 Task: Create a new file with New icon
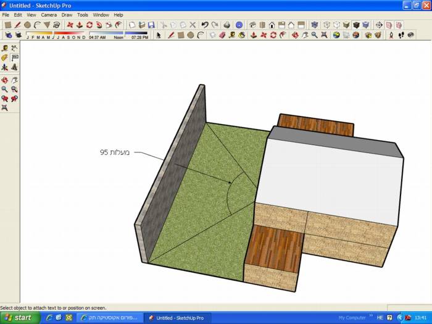click(132, 25)
